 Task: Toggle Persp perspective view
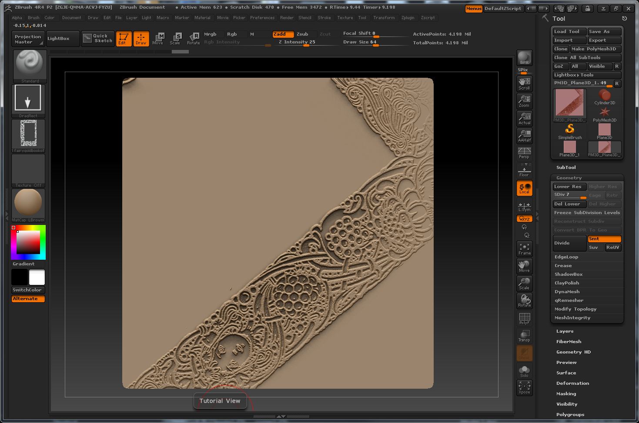pyautogui.click(x=525, y=153)
